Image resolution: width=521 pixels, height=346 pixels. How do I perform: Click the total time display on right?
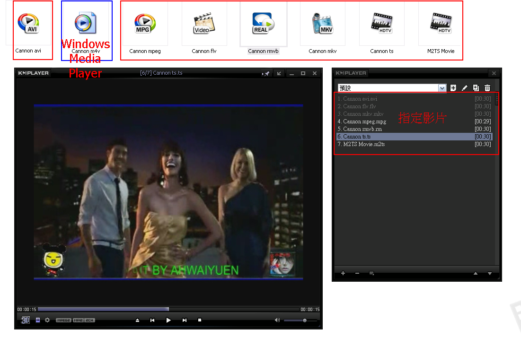(310, 310)
